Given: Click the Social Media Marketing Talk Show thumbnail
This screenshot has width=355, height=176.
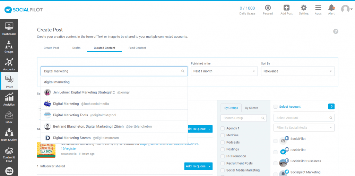Looking at the screenshot, I should click(x=46, y=150).
